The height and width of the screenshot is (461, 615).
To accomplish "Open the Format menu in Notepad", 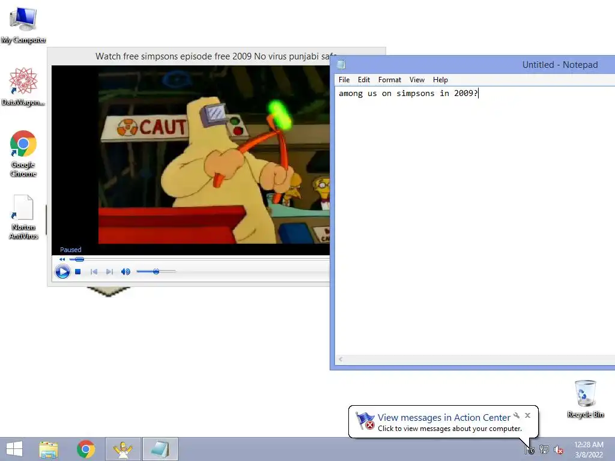I will [389, 80].
